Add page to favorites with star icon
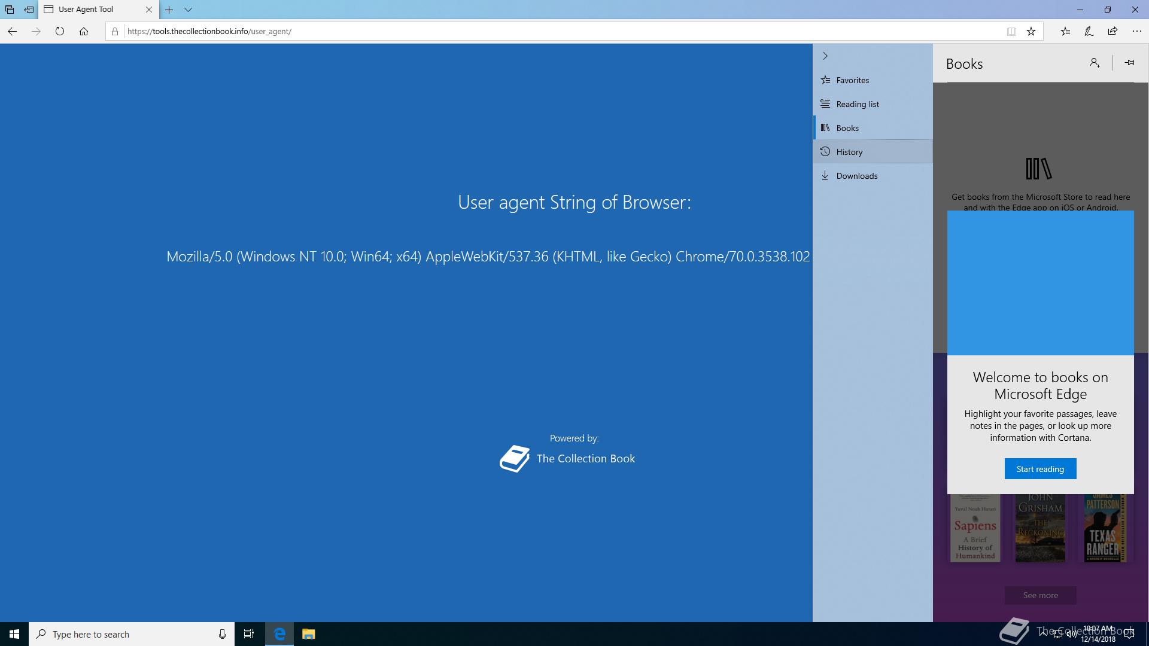This screenshot has width=1149, height=646. pos(1031,32)
